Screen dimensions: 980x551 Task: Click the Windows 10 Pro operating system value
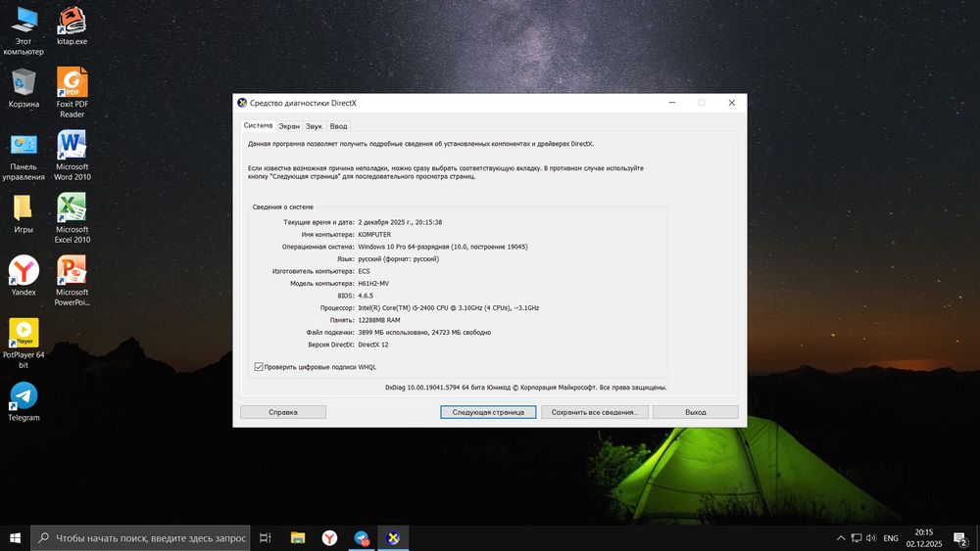click(443, 247)
